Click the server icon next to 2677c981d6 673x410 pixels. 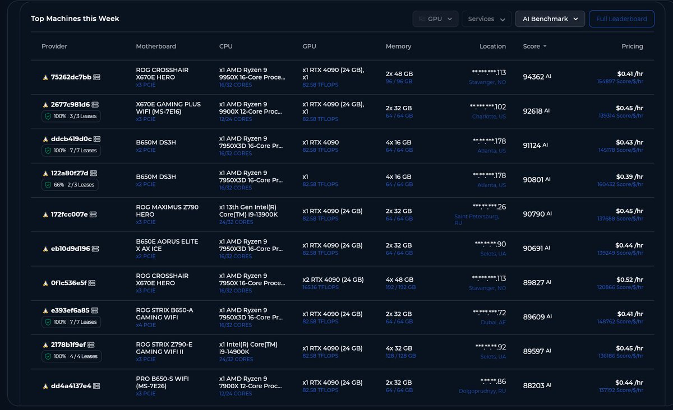(95, 105)
